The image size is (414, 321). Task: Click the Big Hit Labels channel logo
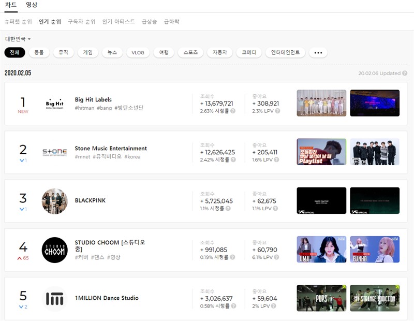coord(54,104)
